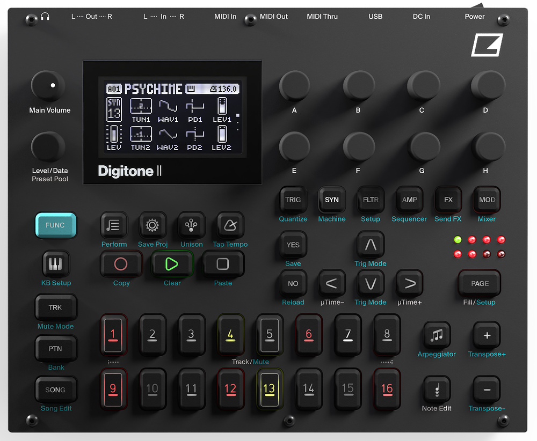This screenshot has width=537, height=441.
Task: Toggle step trig key 3
Action: point(192,335)
